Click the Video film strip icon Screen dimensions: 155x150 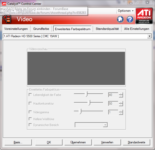point(7,19)
